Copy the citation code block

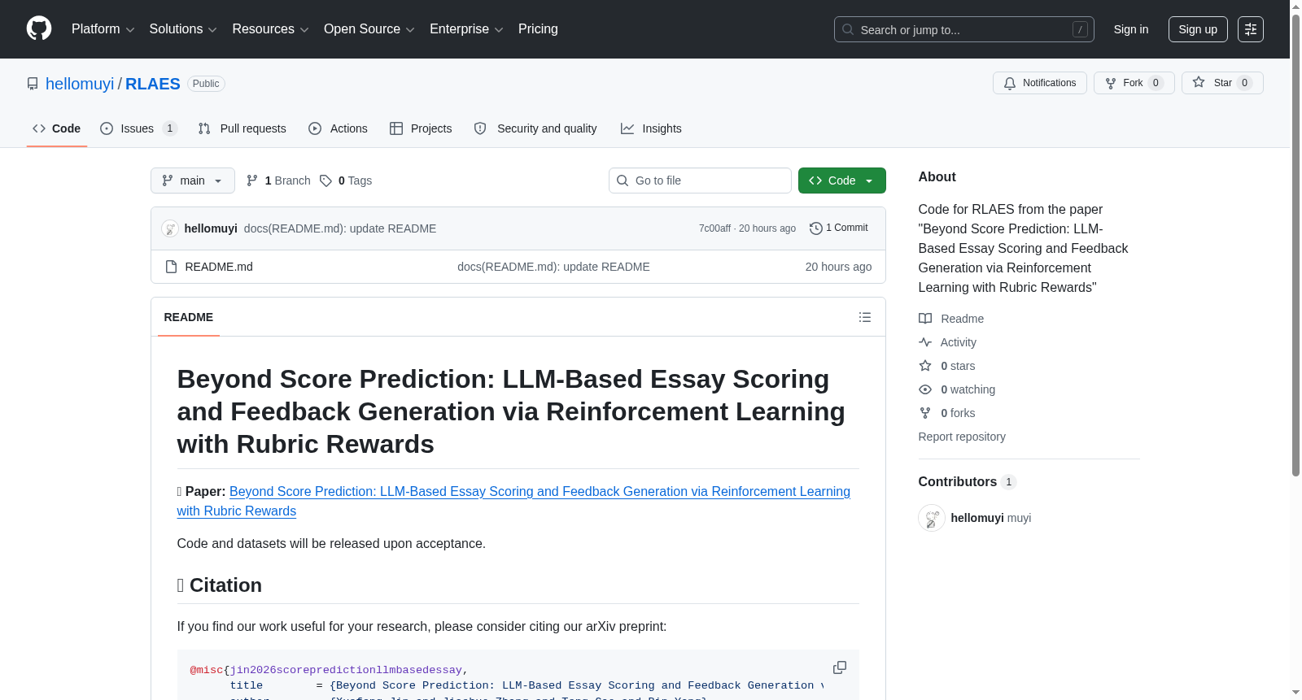click(840, 667)
